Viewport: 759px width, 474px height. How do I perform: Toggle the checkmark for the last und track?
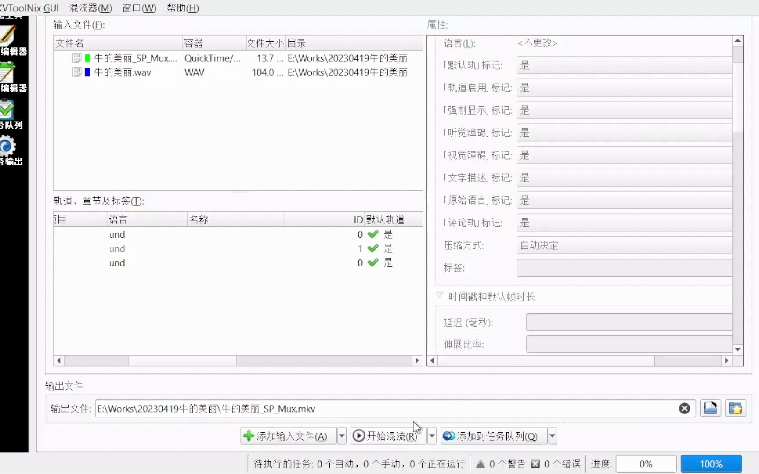[373, 263]
